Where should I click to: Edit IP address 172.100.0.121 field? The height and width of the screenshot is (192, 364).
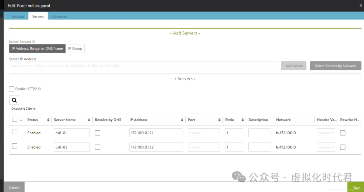coord(156,133)
